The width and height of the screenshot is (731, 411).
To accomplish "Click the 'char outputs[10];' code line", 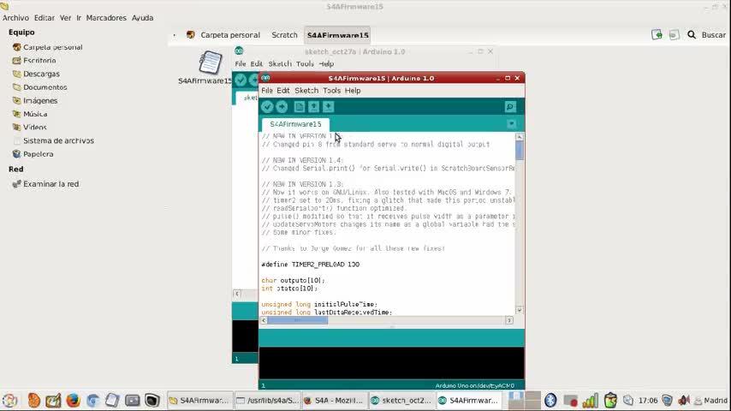I will [x=293, y=280].
